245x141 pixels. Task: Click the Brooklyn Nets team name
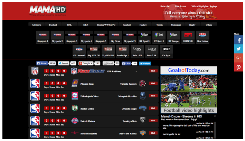point(129,121)
